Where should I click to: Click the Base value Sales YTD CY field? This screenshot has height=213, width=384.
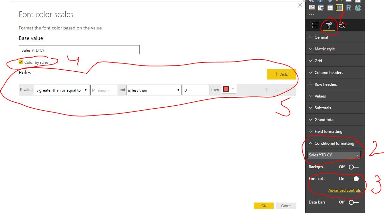79,50
